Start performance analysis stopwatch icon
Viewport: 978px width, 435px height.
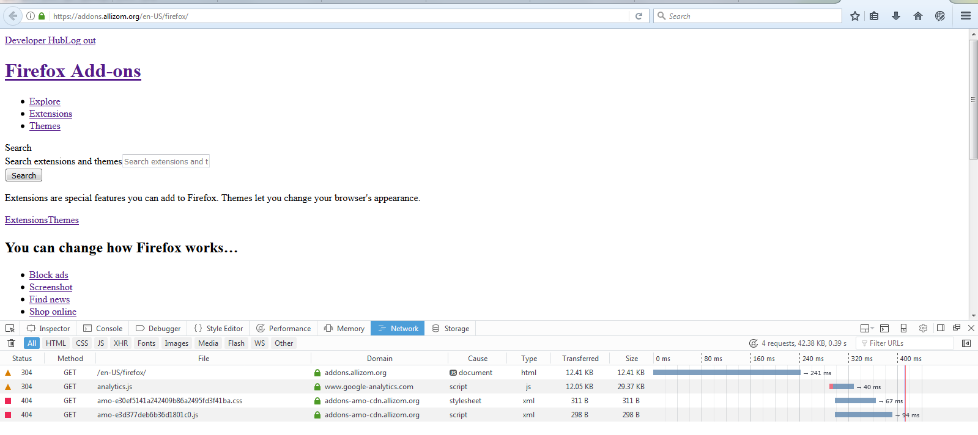754,343
